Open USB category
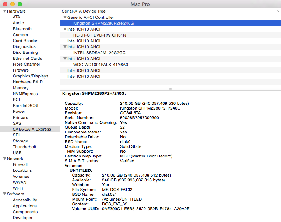The image size is (281, 222). click(17, 153)
